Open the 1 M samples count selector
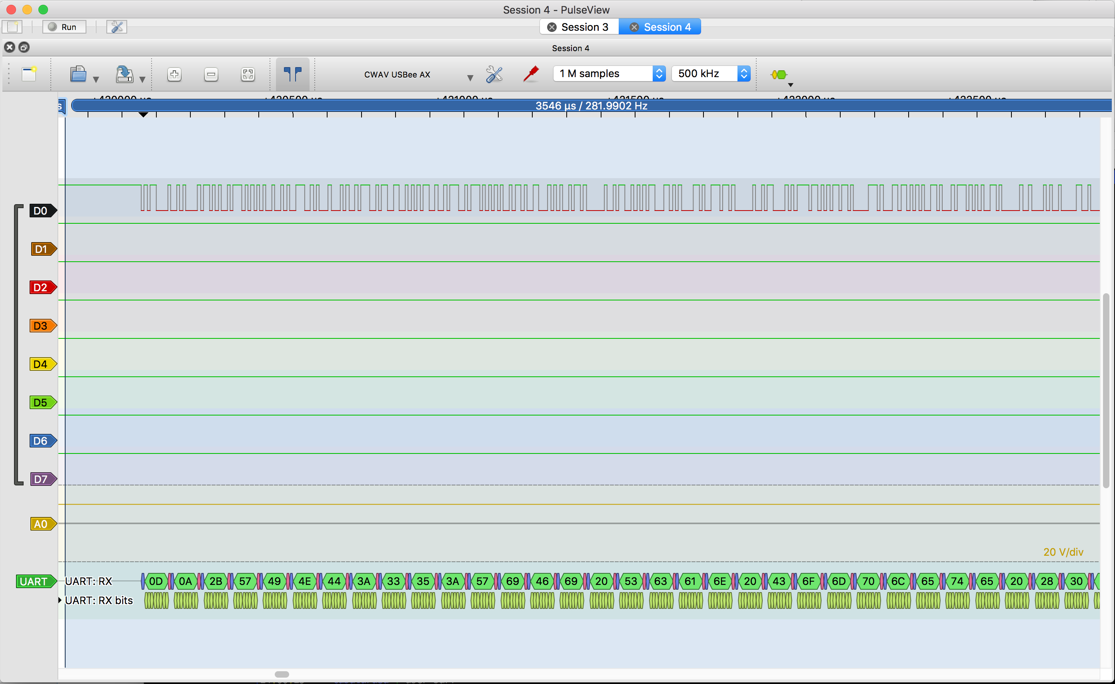 pos(609,73)
